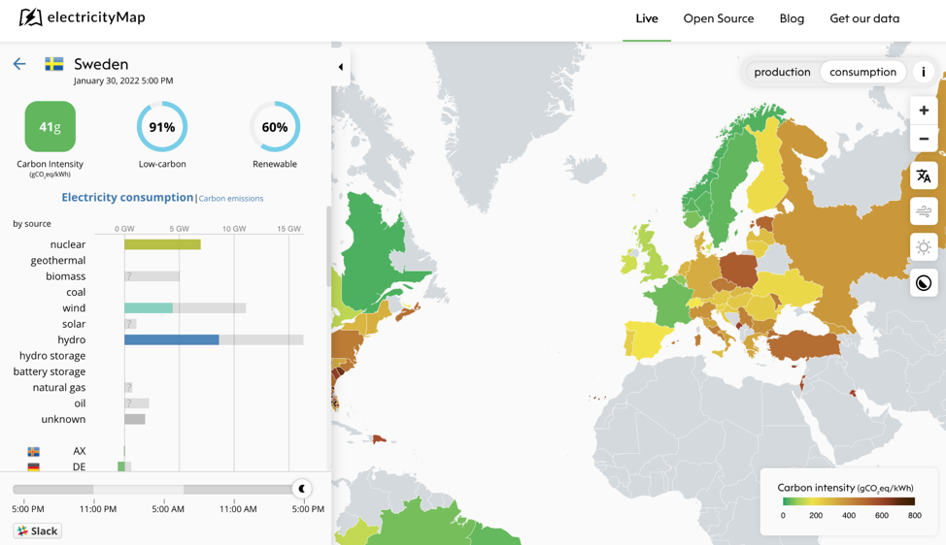Image resolution: width=946 pixels, height=545 pixels.
Task: Click the hydro consumption bar
Action: point(172,339)
